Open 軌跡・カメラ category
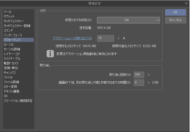Image resolution: width=190 pixels, height=132 pixels. tap(19, 63)
